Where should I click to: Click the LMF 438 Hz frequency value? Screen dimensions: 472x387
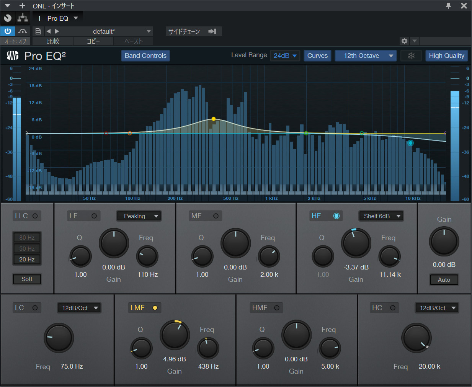click(208, 367)
